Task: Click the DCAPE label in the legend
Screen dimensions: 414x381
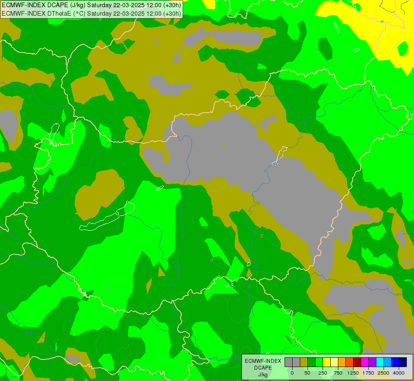Action: click(263, 368)
